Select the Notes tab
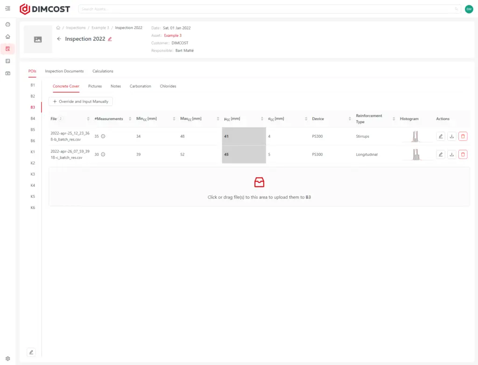 click(116, 86)
